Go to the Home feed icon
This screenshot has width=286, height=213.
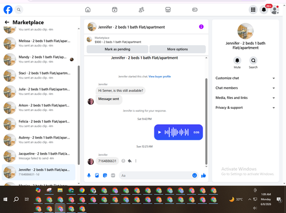88,10
